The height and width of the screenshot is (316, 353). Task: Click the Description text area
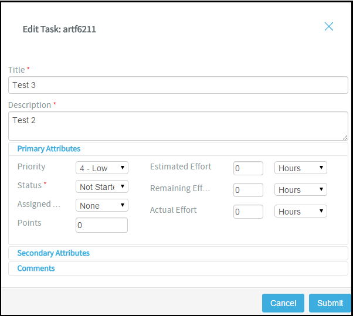point(178,126)
